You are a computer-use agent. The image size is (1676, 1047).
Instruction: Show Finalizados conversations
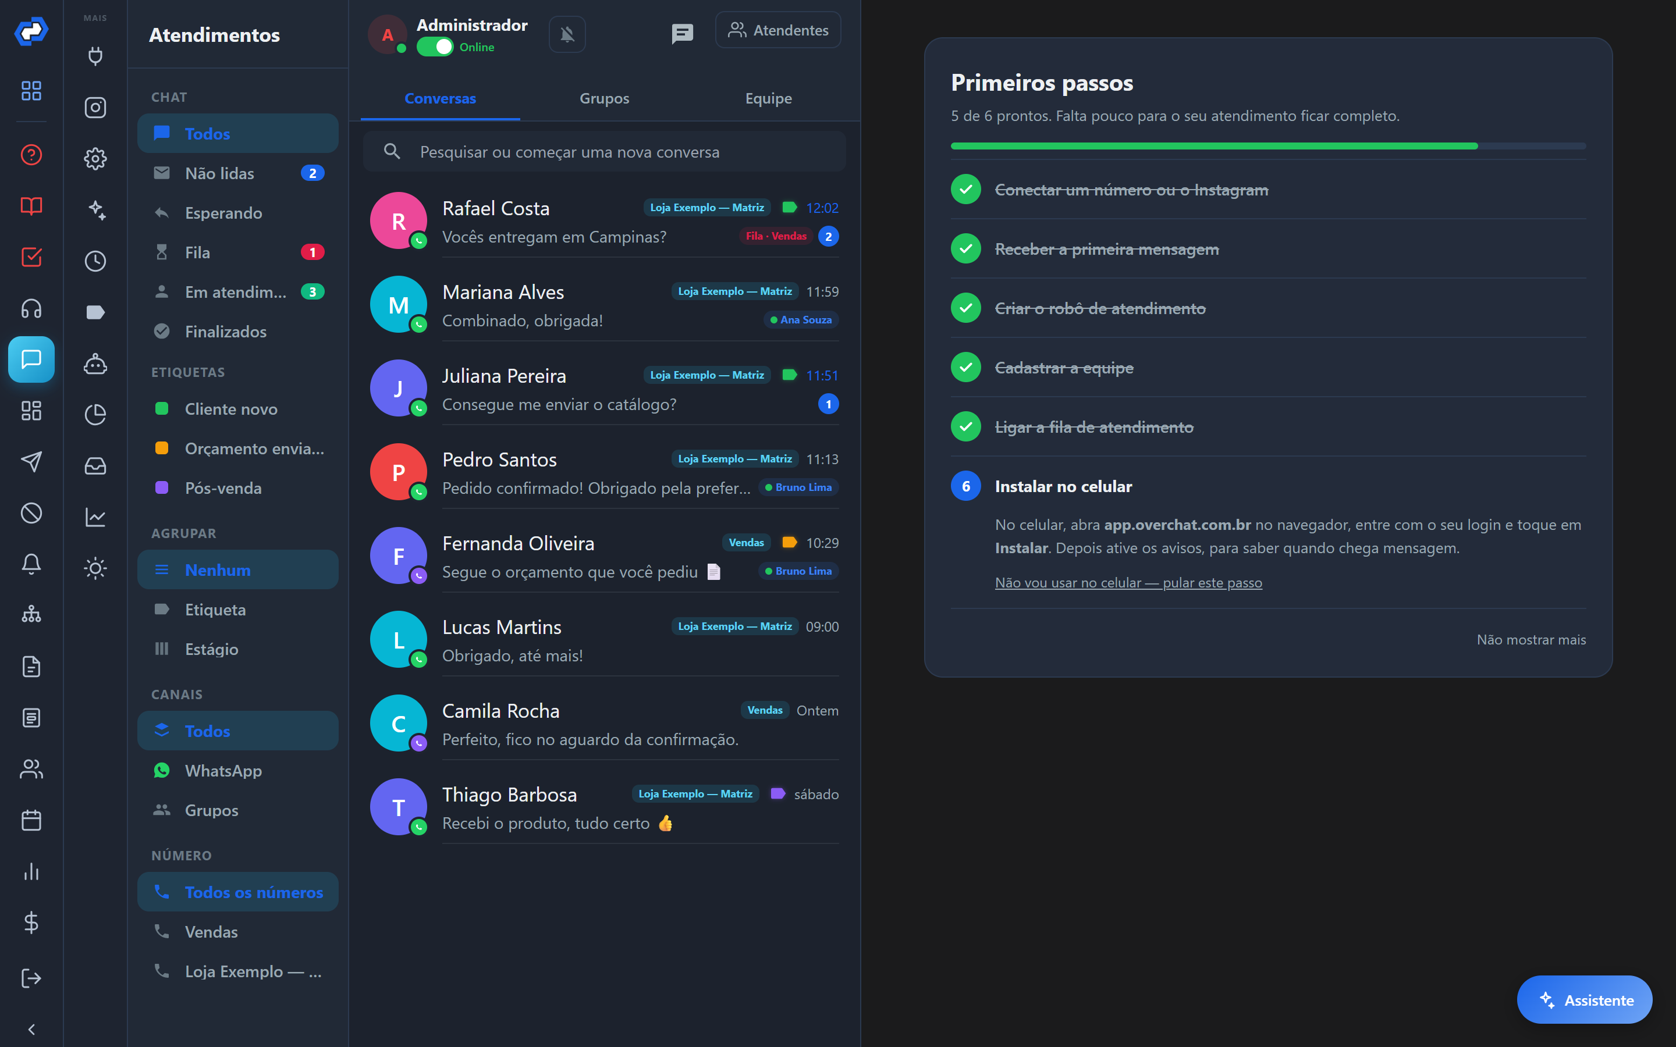[237, 331]
